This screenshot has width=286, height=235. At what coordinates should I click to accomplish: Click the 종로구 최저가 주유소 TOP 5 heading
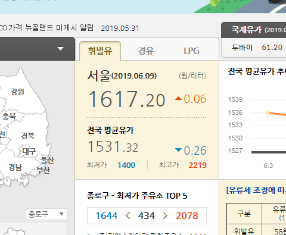point(137,196)
